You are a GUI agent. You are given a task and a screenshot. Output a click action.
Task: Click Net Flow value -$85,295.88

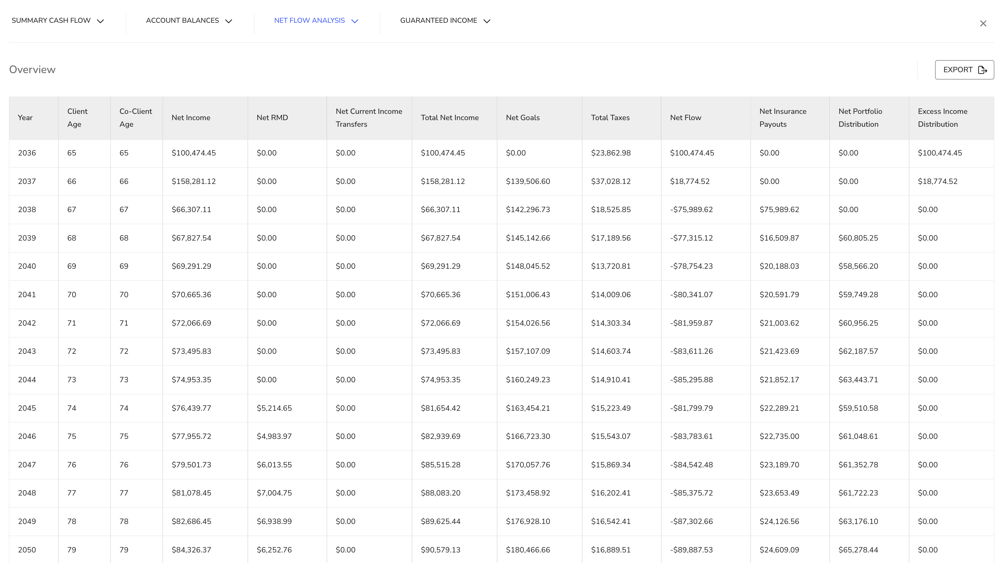(x=691, y=380)
